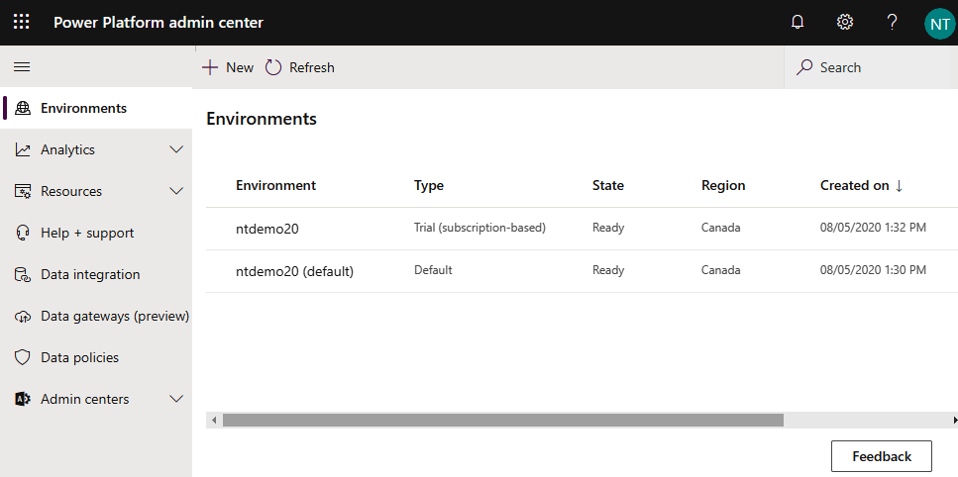This screenshot has height=477, width=958.
Task: Open Data gateways (preview) in sidebar
Action: pyautogui.click(x=96, y=316)
